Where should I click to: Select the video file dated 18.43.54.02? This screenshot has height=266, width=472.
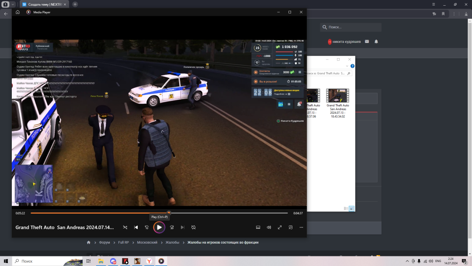coord(338,103)
